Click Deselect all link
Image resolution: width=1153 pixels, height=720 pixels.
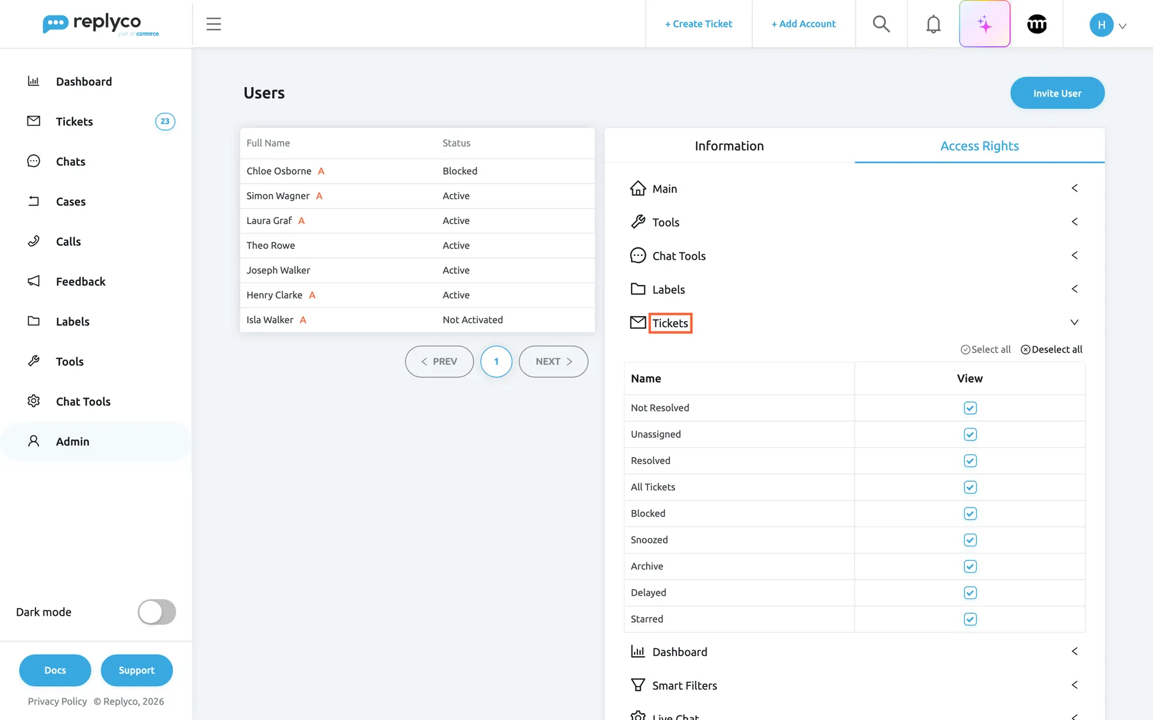click(1051, 349)
